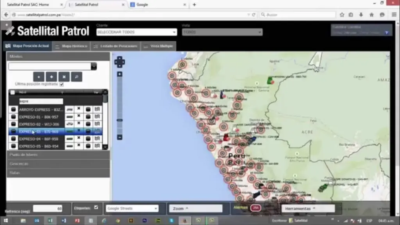Check the EXPRESO-05 row checkbox
Viewport: 400px width, 225px height.
click(13, 146)
